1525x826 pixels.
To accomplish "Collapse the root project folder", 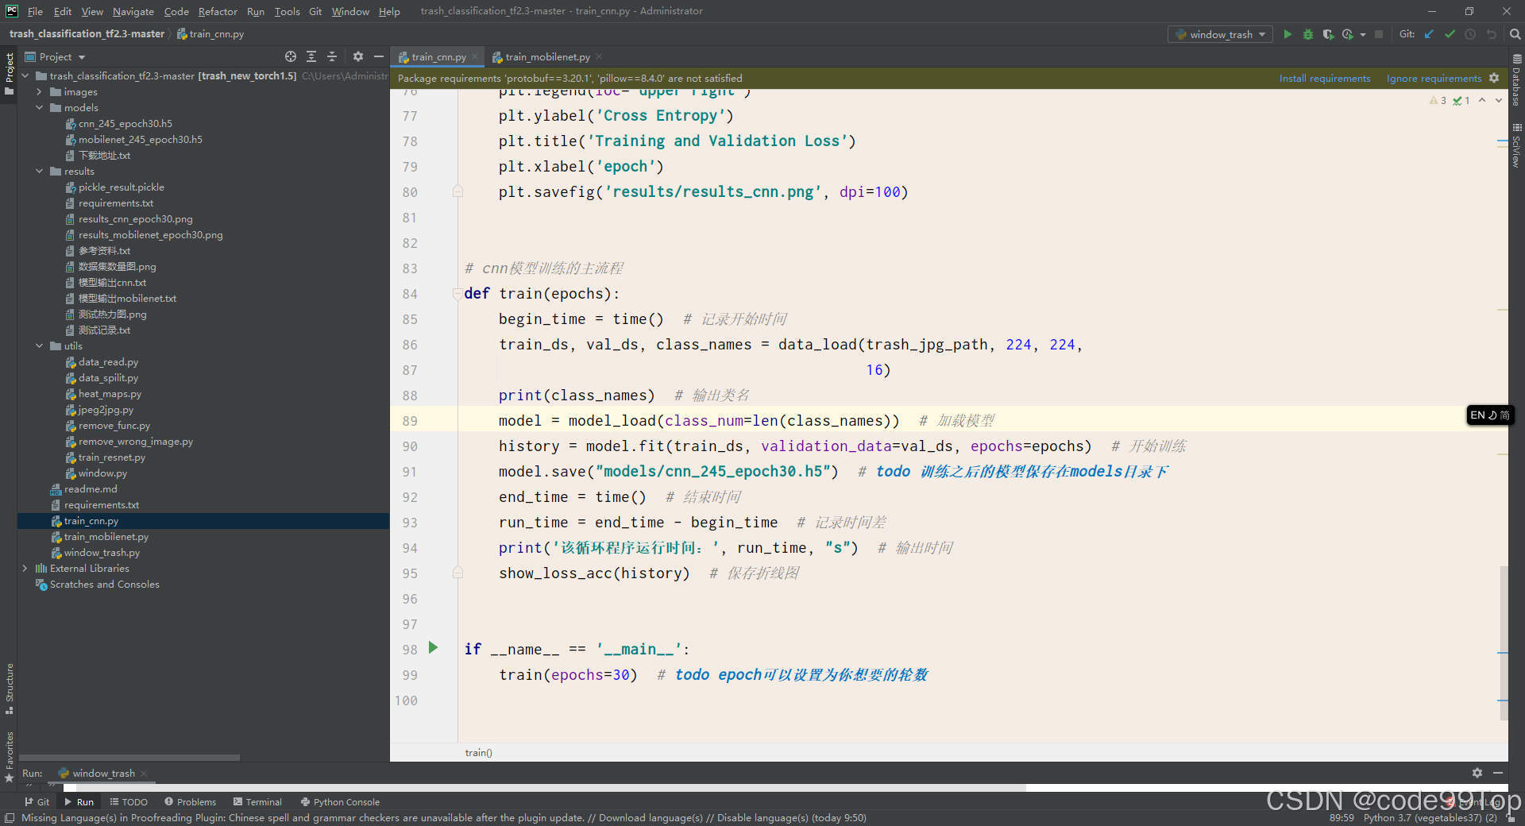I will pos(25,76).
